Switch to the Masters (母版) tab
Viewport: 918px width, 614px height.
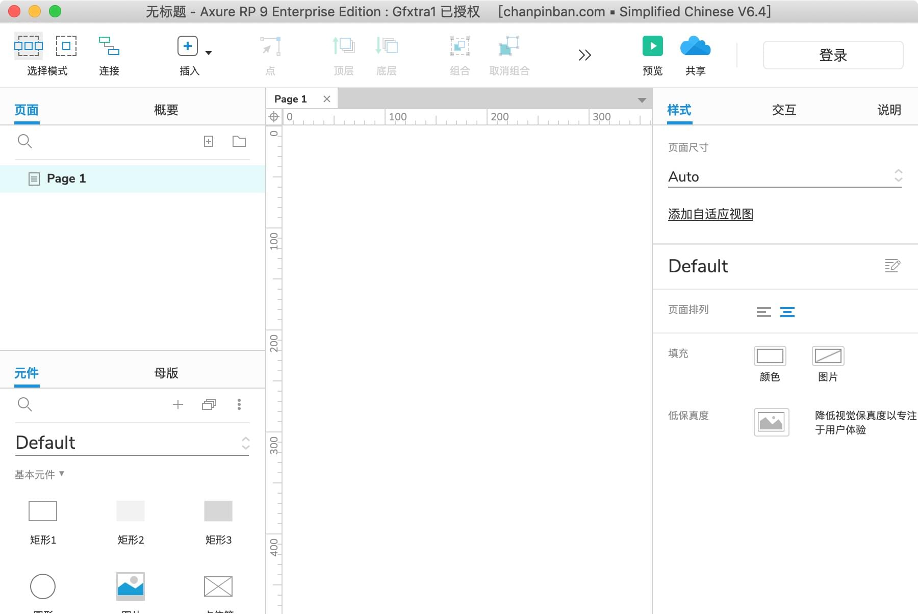click(x=166, y=373)
